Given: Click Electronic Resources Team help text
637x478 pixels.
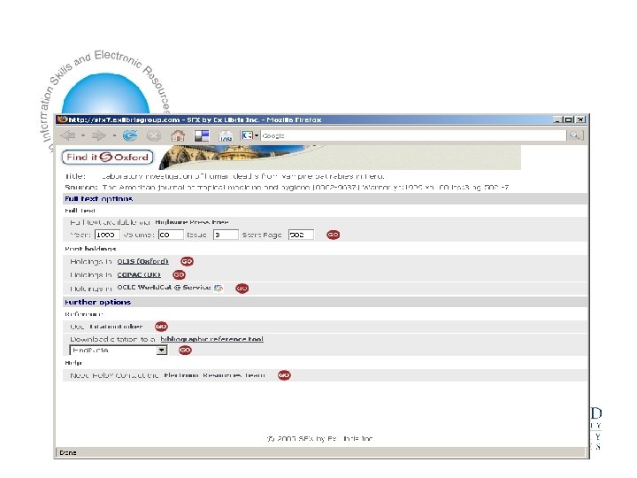Looking at the screenshot, I should (214, 375).
